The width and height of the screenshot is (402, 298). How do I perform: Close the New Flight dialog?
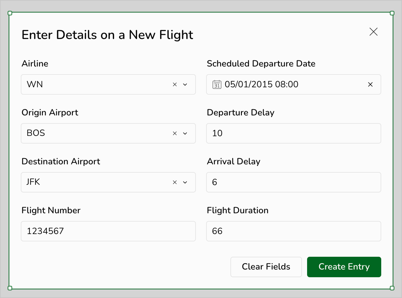[x=373, y=32]
